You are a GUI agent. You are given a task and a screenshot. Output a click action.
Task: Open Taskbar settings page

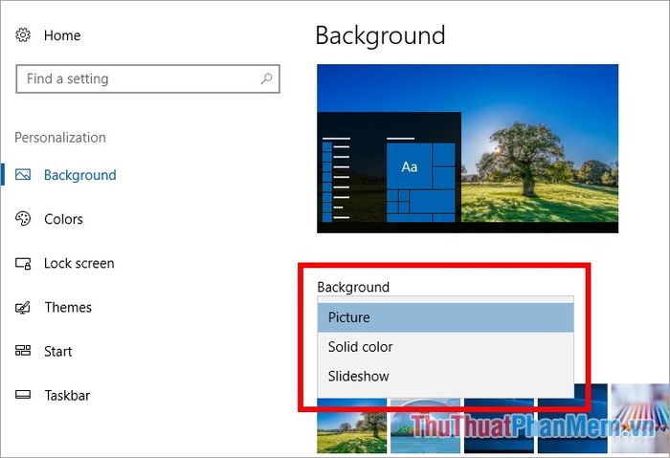click(67, 395)
